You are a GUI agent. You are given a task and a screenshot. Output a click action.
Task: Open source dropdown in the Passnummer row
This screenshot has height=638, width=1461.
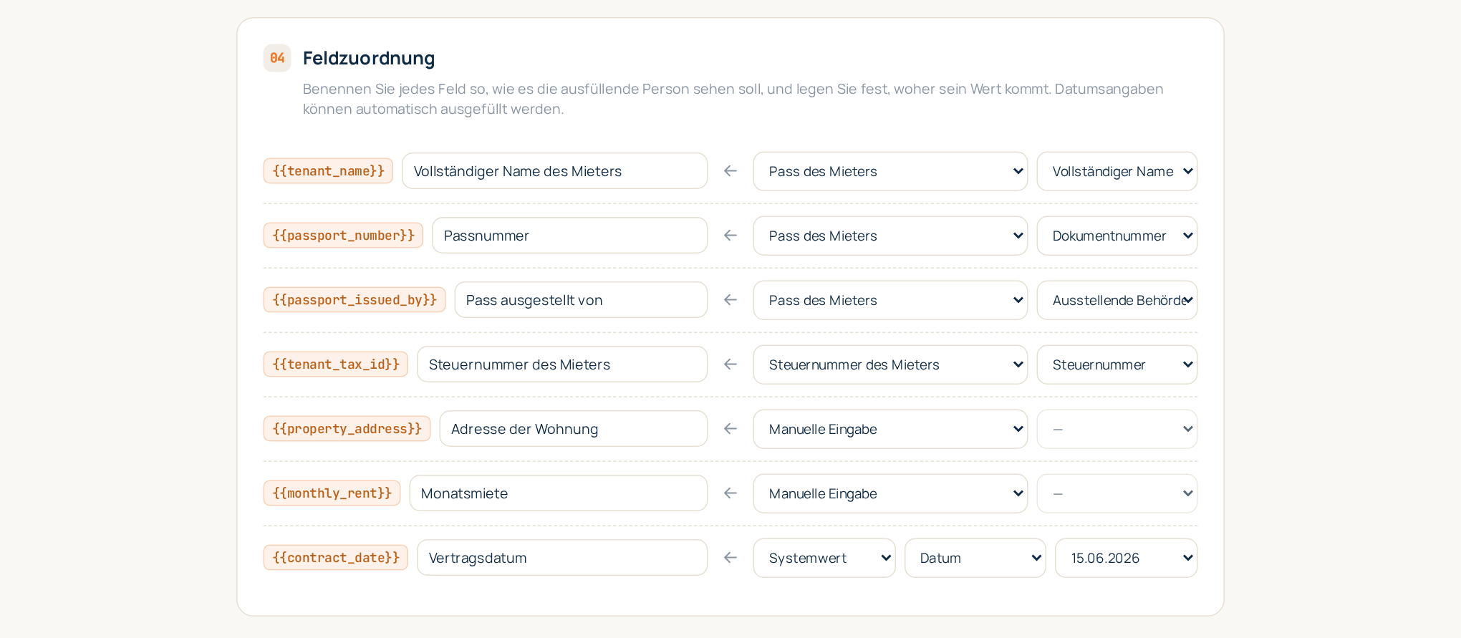(890, 236)
